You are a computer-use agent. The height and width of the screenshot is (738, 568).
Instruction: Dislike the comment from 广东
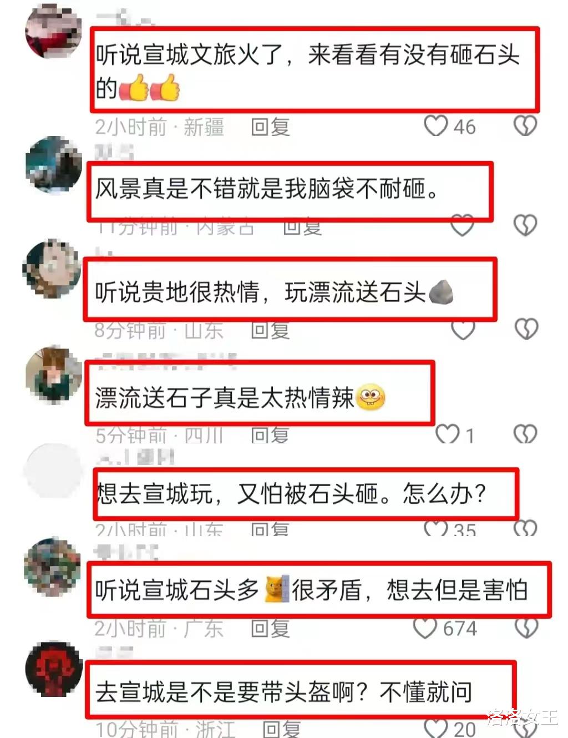click(526, 628)
